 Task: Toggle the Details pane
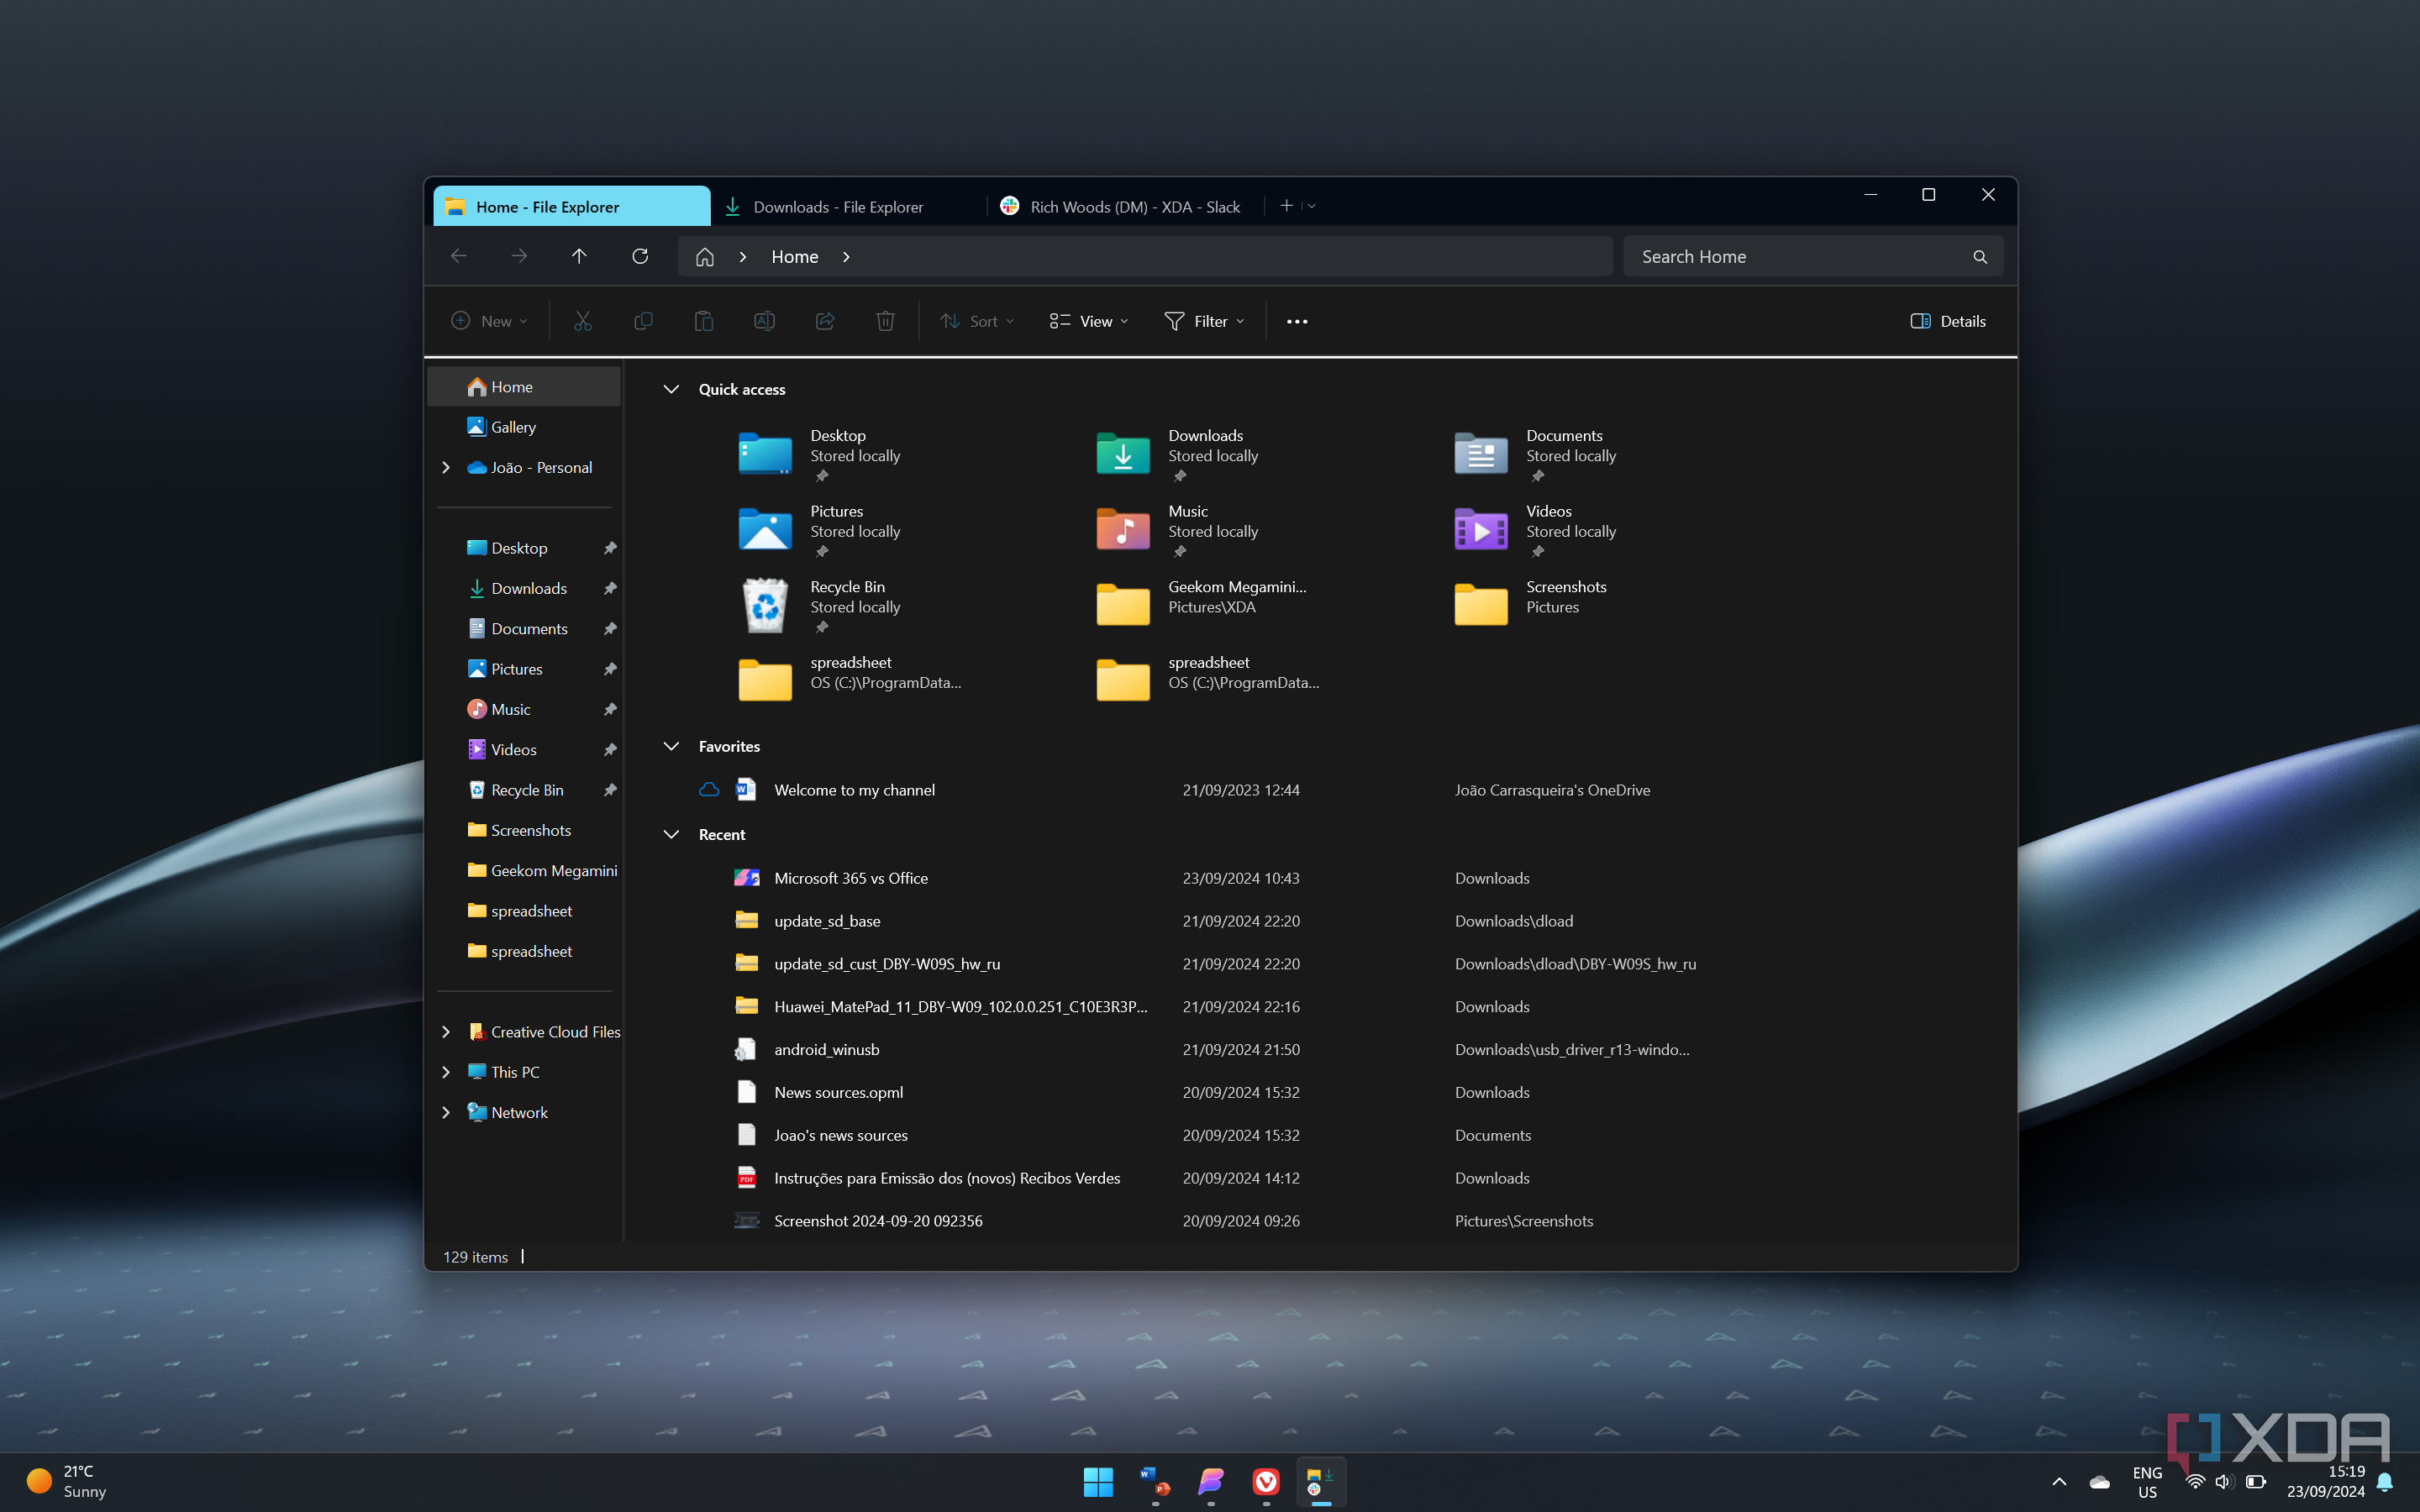[x=1948, y=321]
